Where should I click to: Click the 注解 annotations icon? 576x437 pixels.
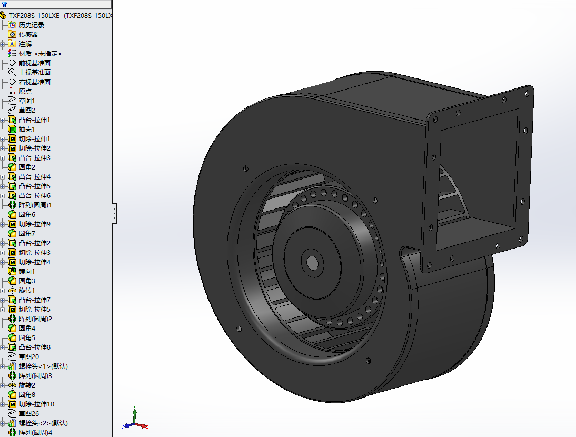coord(12,44)
